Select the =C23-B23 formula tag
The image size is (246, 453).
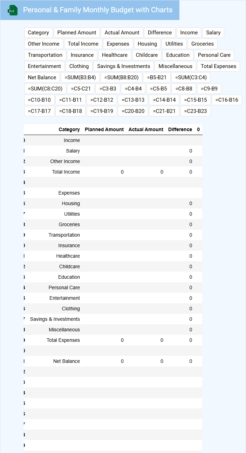point(195,111)
